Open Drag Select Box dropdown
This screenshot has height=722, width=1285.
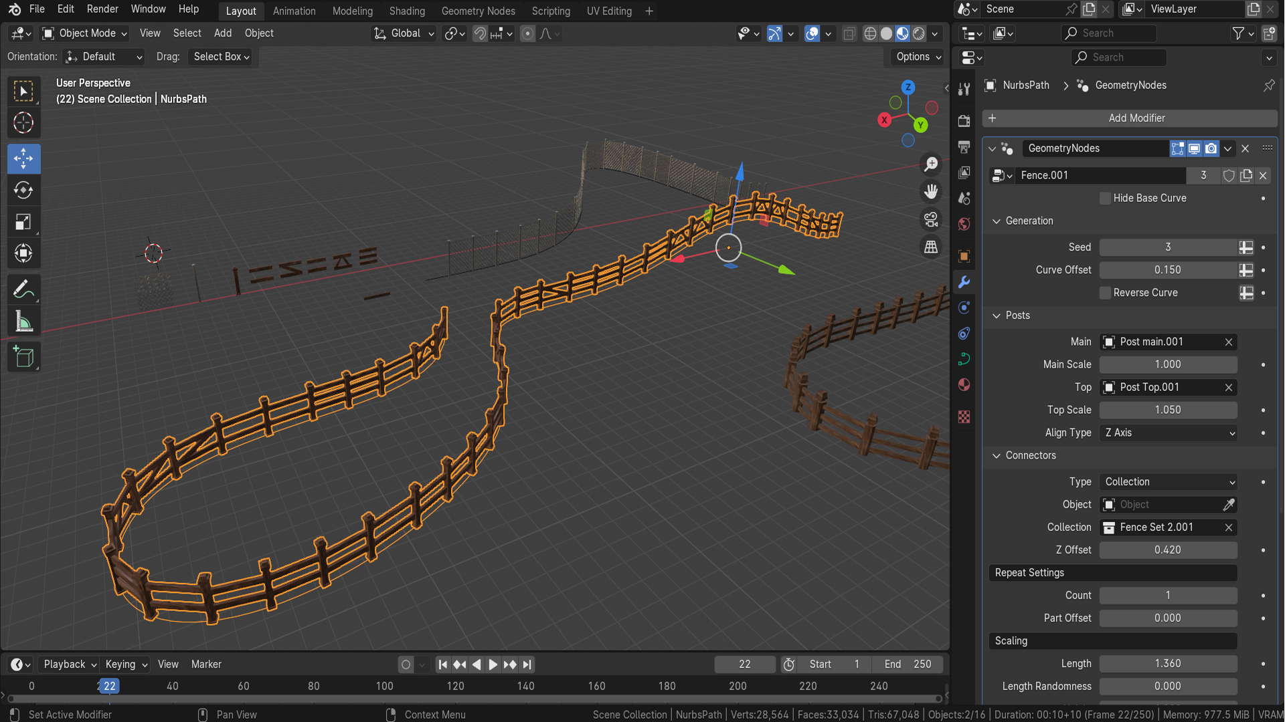coord(221,57)
